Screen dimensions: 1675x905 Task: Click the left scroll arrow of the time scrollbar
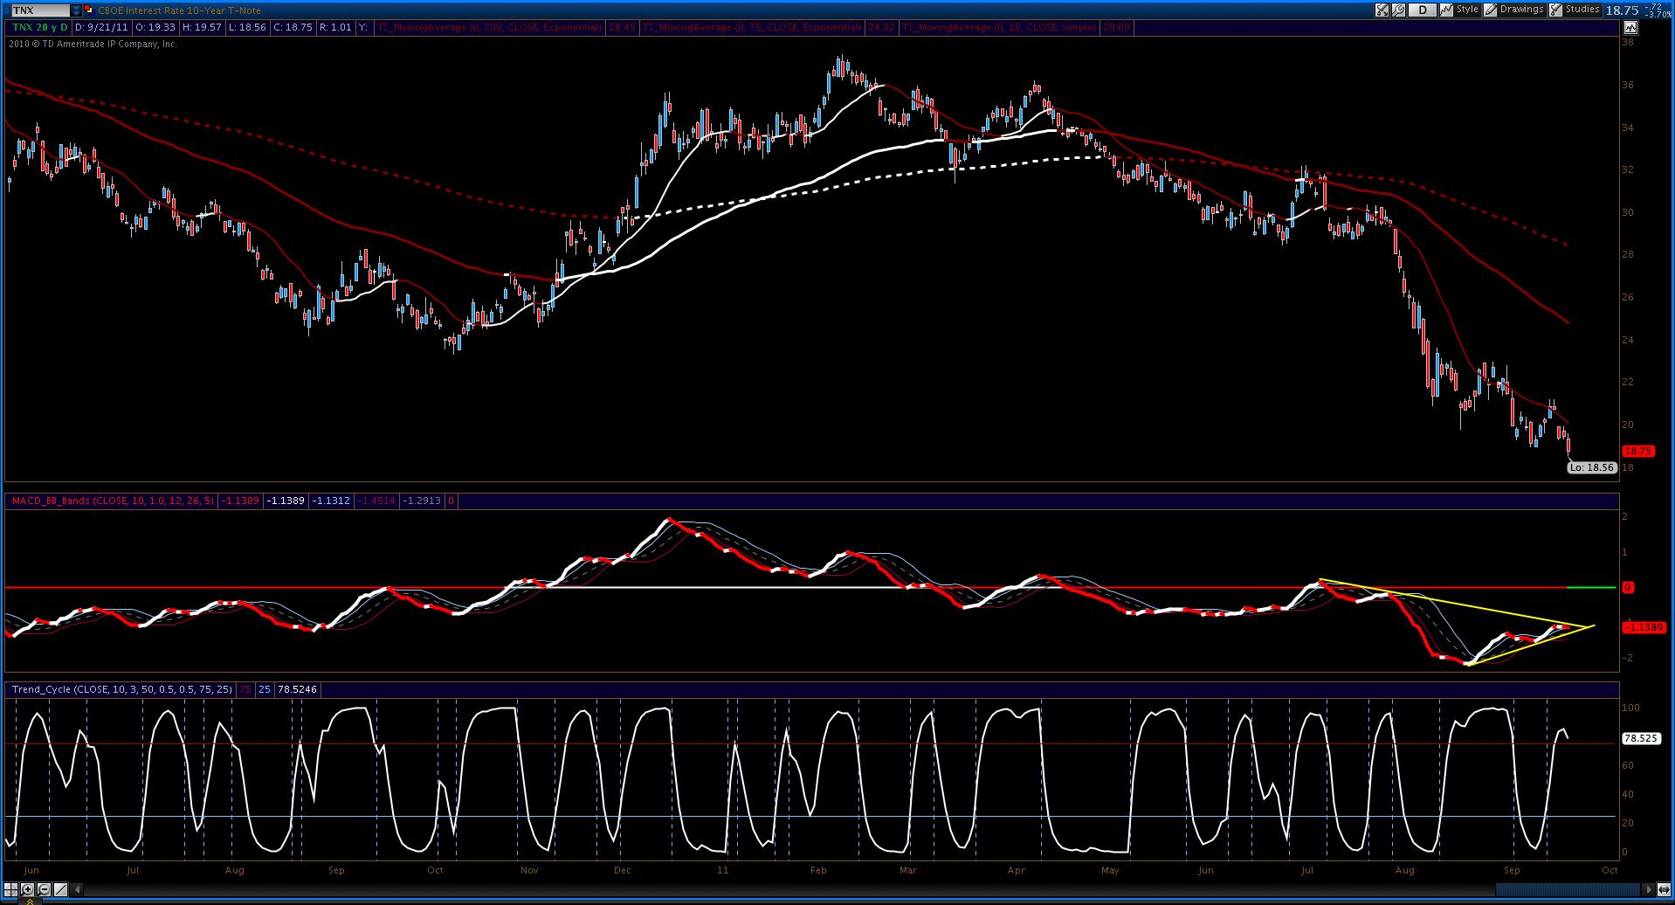pos(76,889)
